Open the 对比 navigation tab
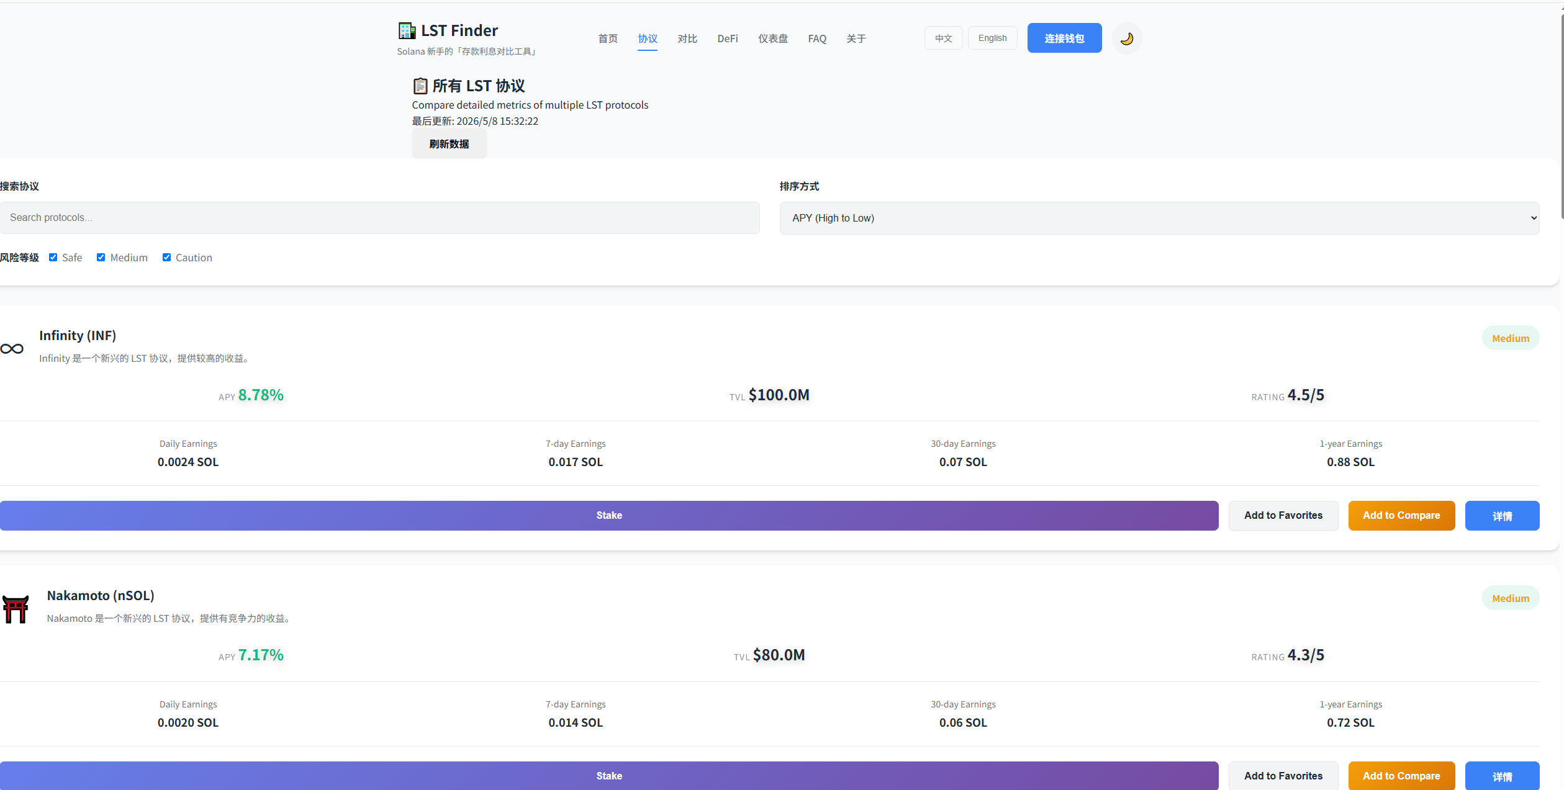Viewport: 1564px width, 790px height. pos(687,38)
